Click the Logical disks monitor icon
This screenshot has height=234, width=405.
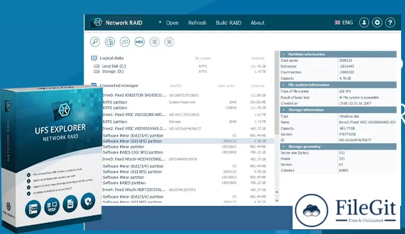coord(94,58)
